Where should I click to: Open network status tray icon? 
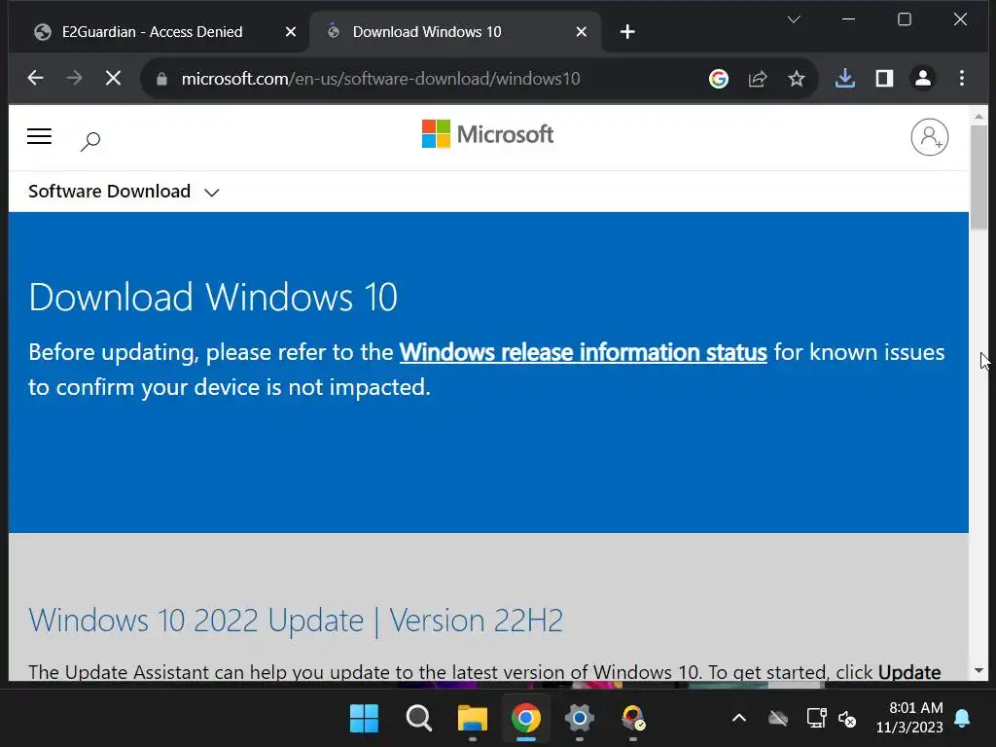[816, 719]
